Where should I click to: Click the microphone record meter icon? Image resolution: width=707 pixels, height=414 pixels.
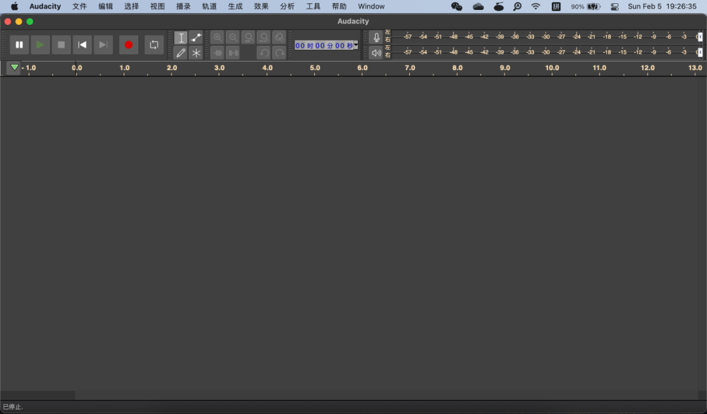pyautogui.click(x=376, y=37)
